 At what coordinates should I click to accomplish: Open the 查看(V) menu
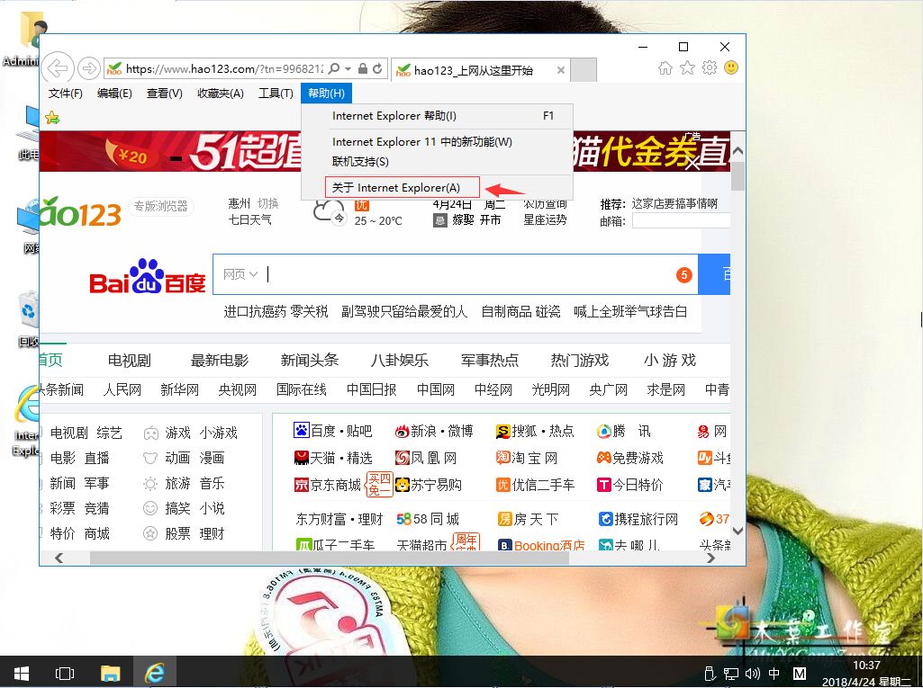[x=164, y=94]
